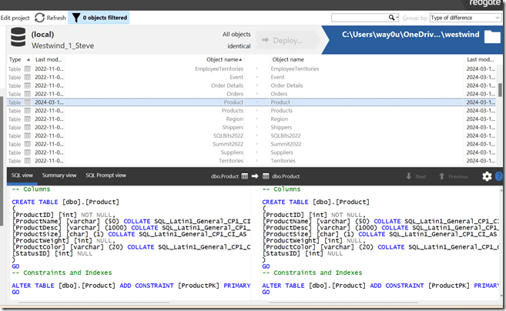
Task: Open the settings gear in SQL view bar
Action: tap(487, 176)
